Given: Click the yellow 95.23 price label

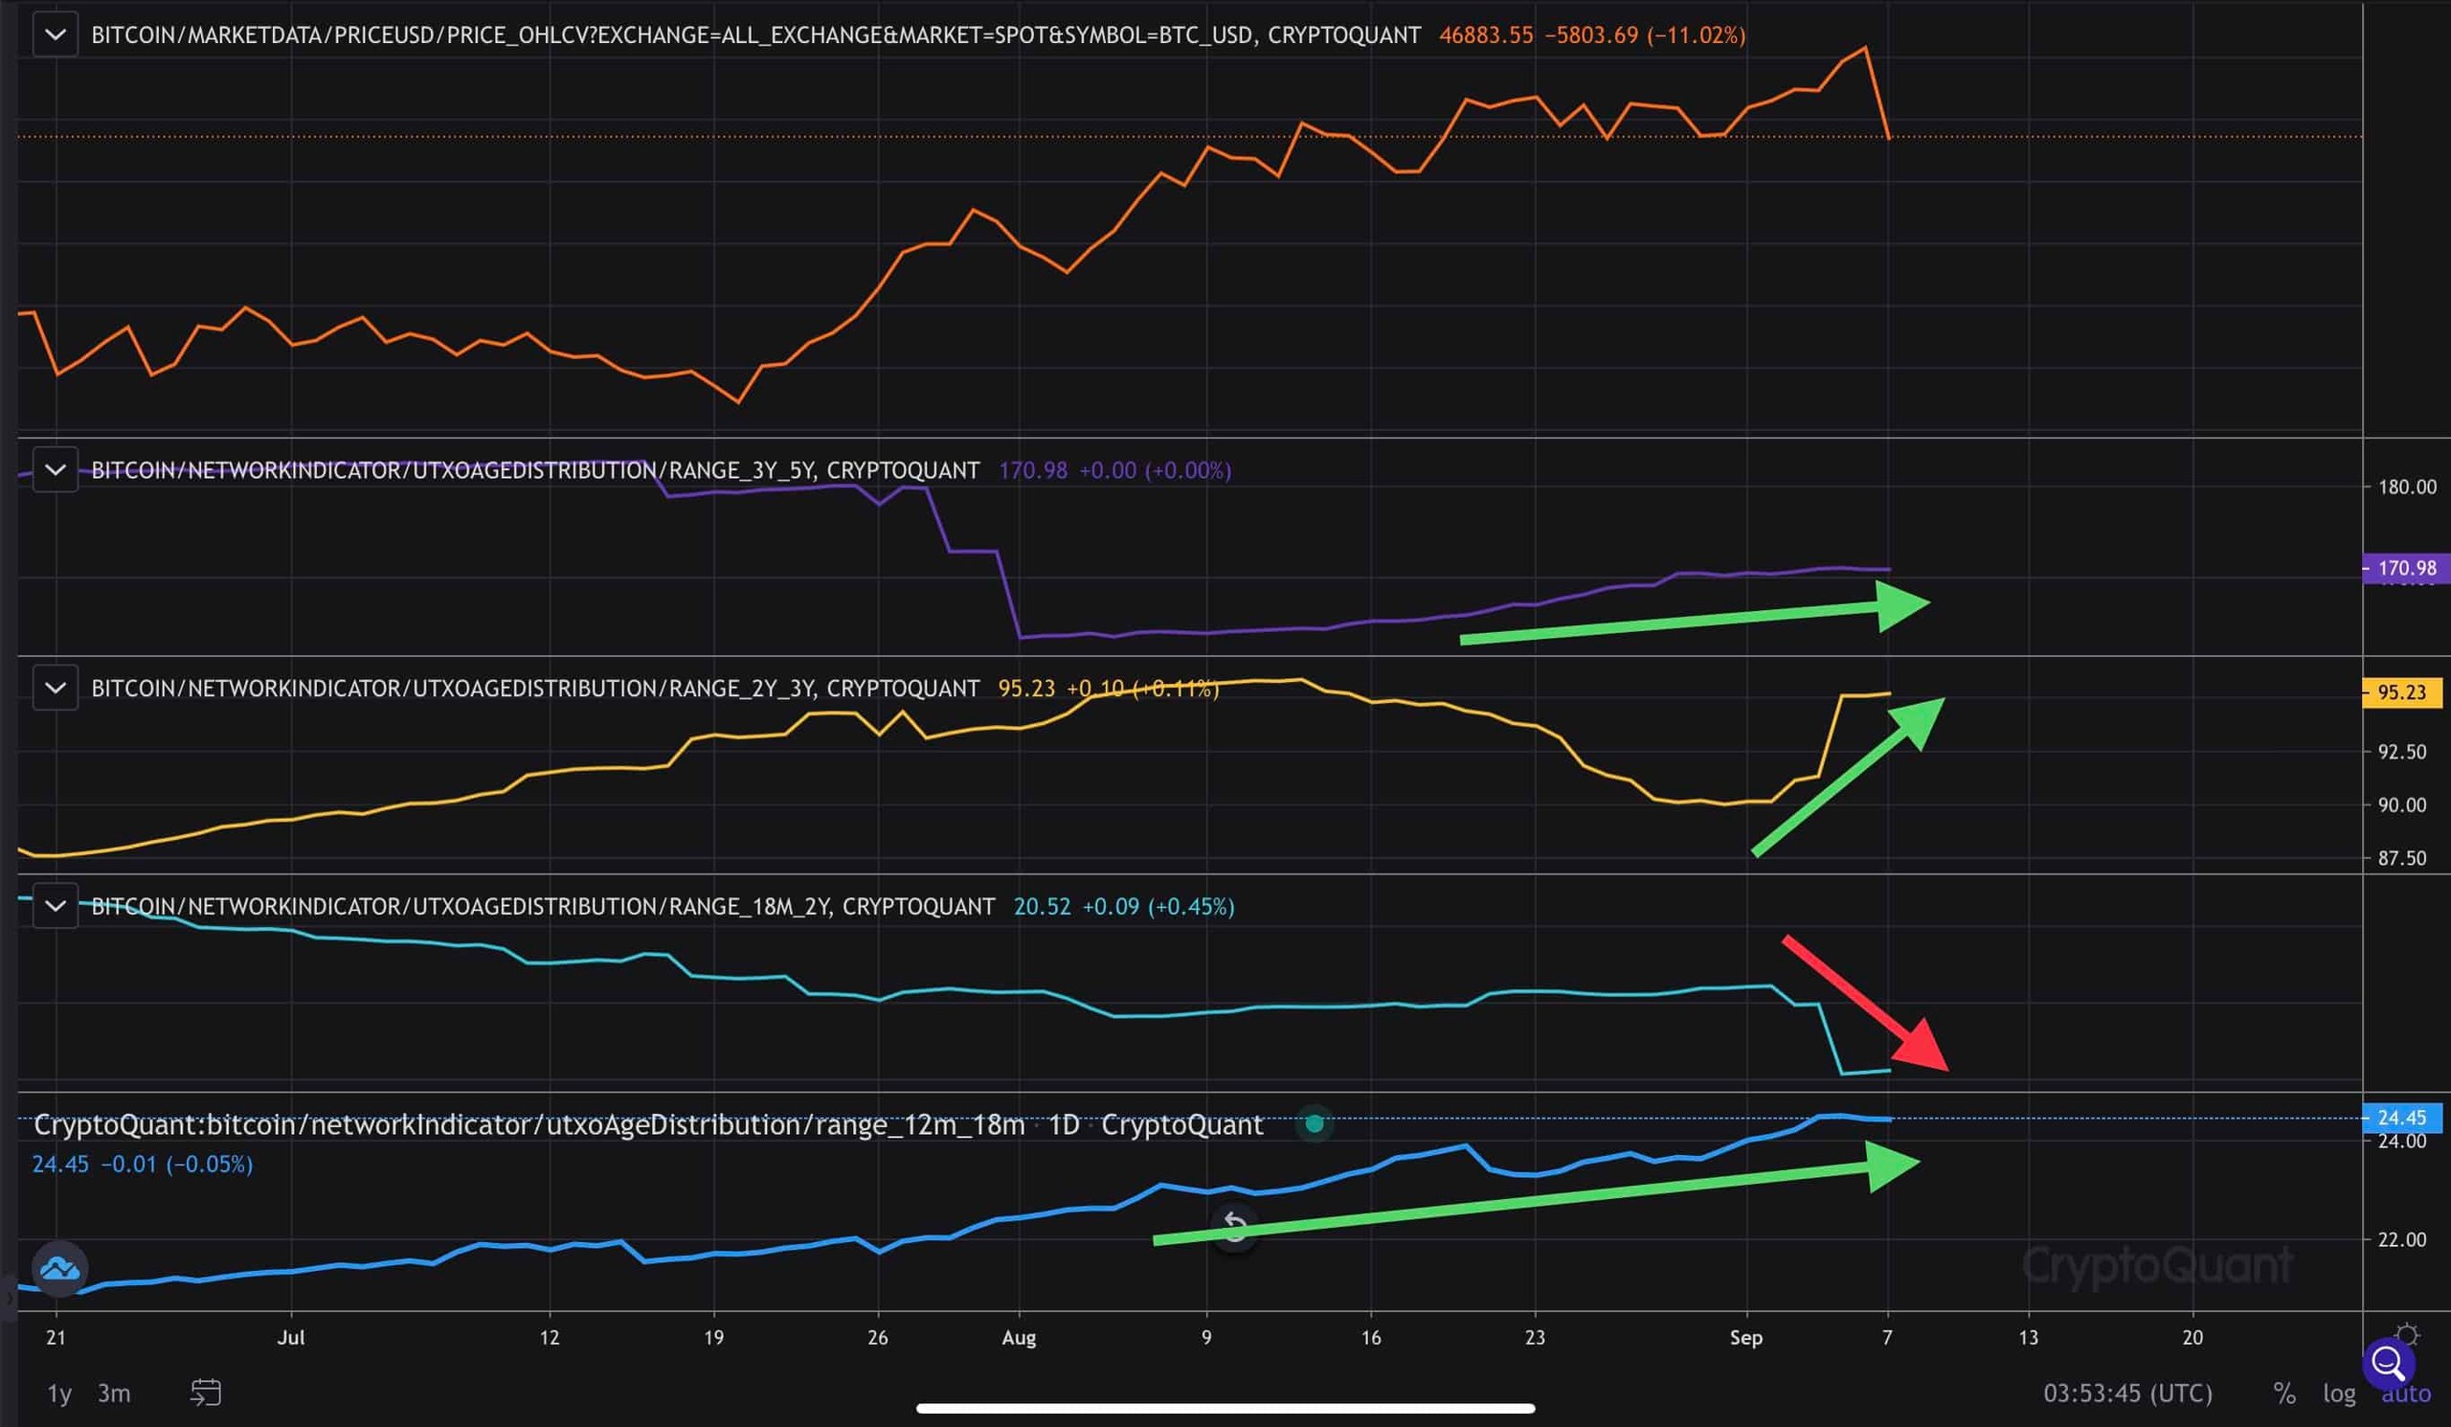Looking at the screenshot, I should pos(2401,692).
